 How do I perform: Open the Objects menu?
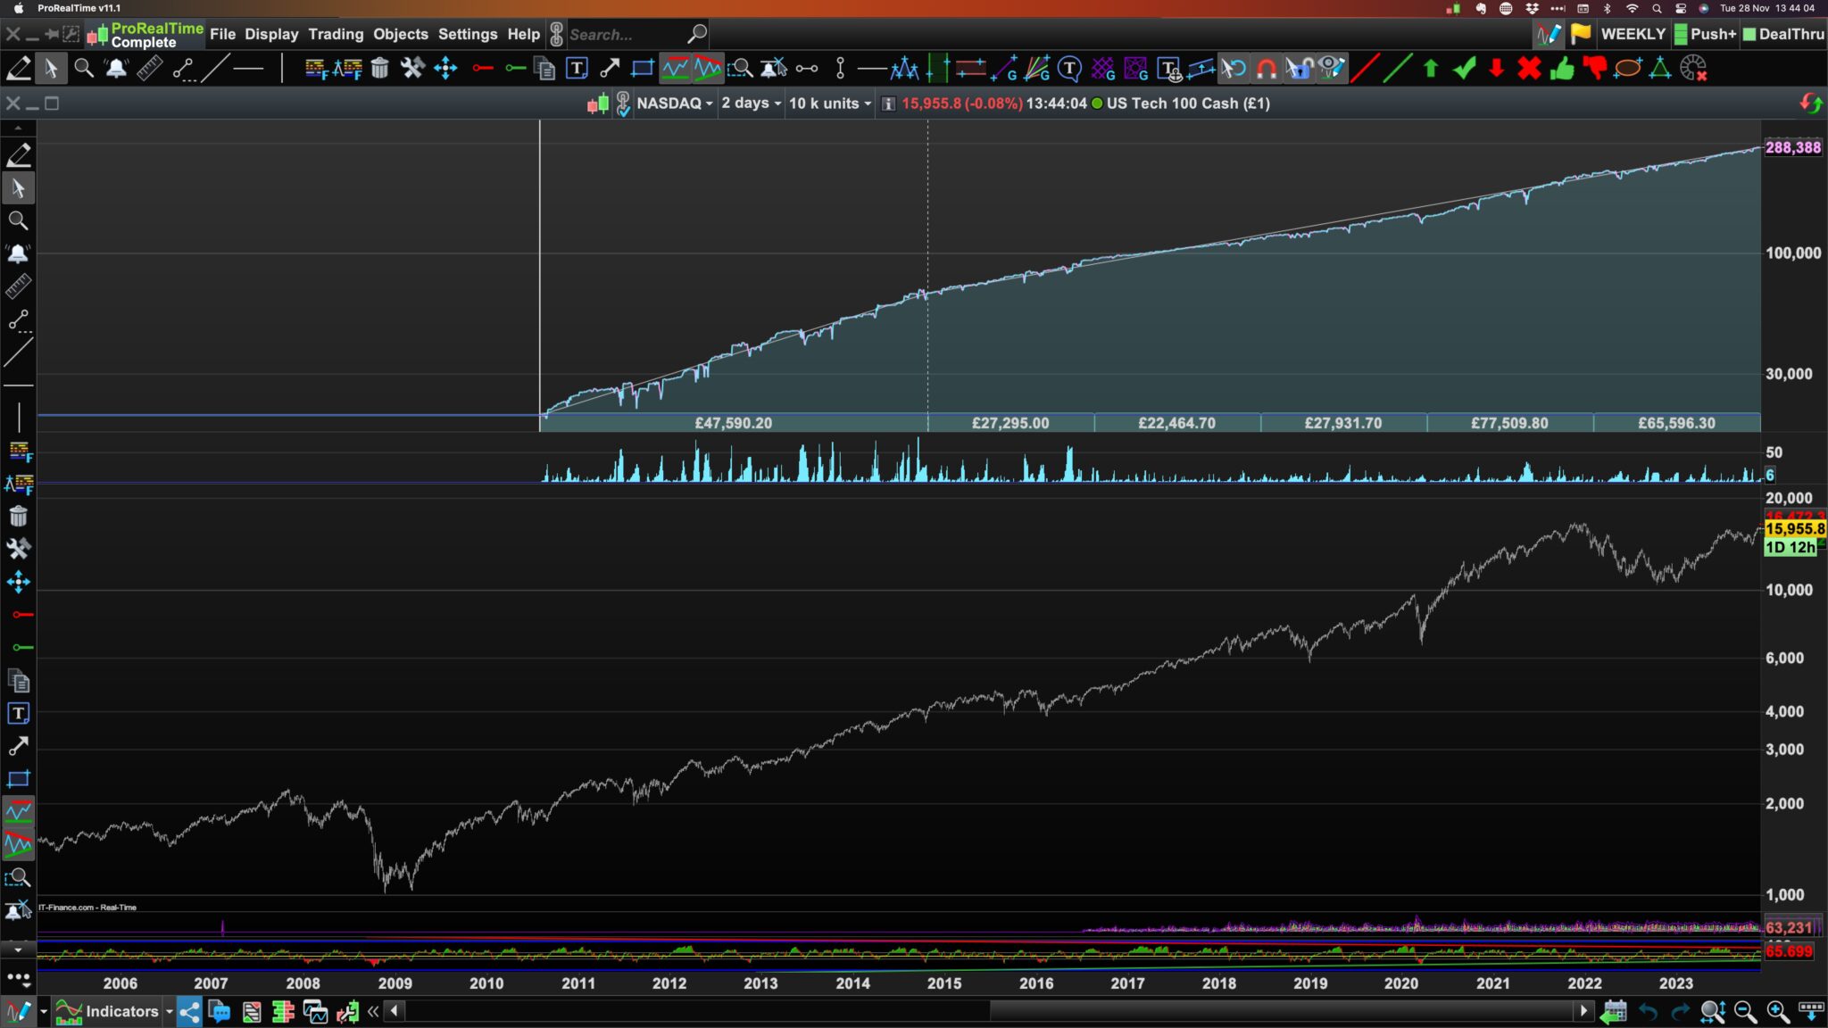tap(400, 34)
